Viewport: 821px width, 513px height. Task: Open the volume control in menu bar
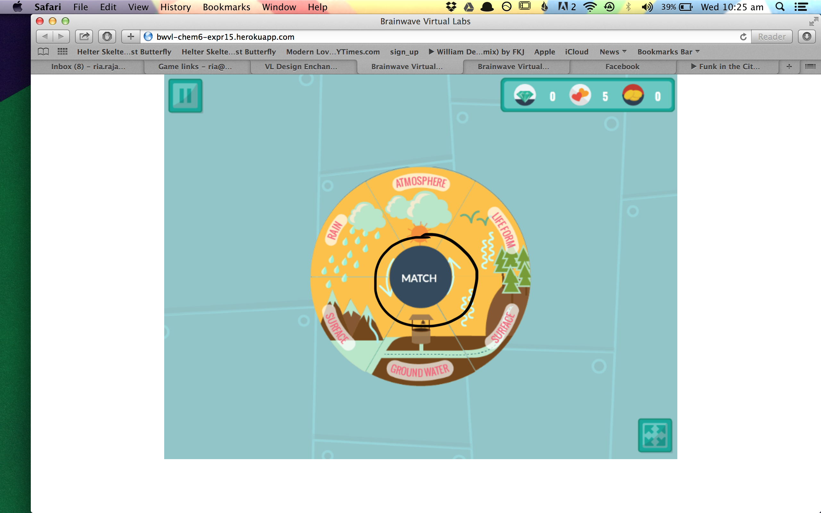coord(647,7)
